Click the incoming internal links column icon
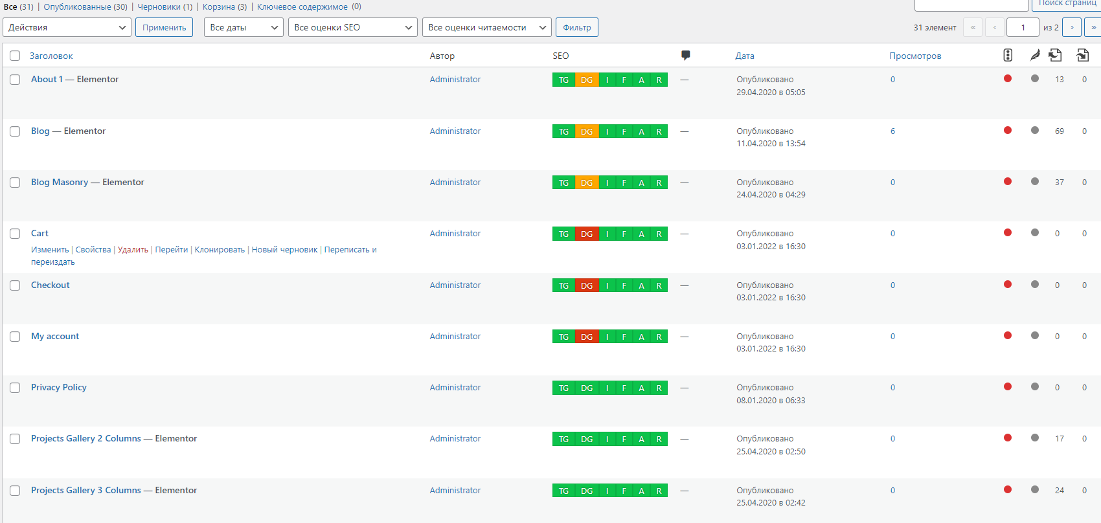 [1082, 56]
